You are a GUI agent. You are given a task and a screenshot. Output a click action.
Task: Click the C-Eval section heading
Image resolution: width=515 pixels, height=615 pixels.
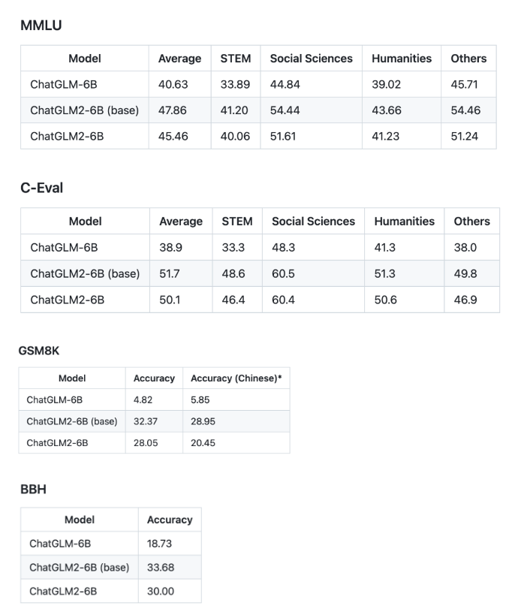click(41, 188)
